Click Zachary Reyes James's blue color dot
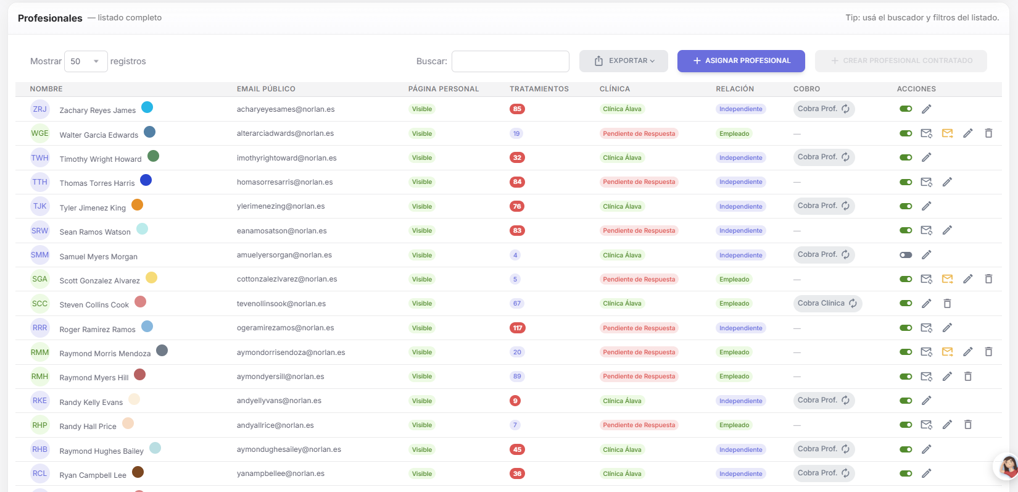Screen dimensions: 1018x492 pyautogui.click(x=147, y=107)
